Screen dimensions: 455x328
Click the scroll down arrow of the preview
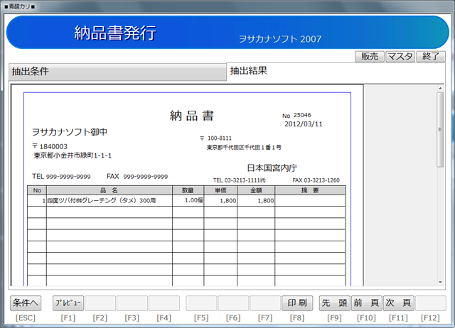pos(440,283)
